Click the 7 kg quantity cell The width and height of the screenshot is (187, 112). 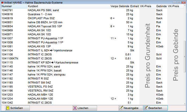click(130, 30)
